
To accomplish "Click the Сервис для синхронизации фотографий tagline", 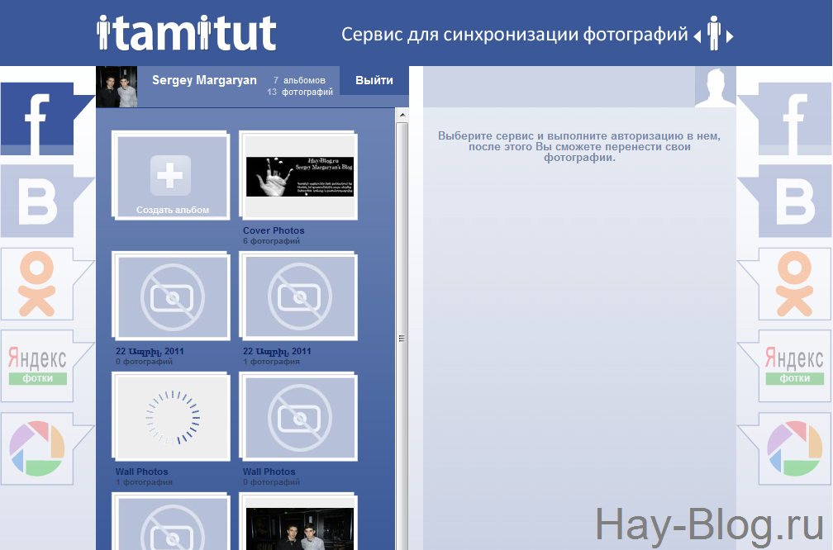I will point(514,35).
